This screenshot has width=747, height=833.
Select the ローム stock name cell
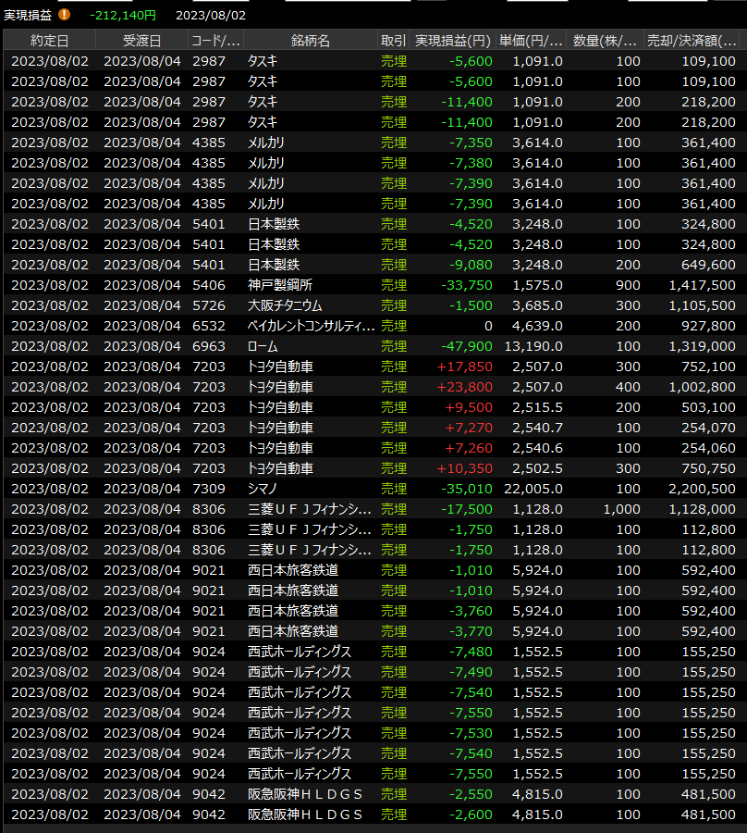262,346
